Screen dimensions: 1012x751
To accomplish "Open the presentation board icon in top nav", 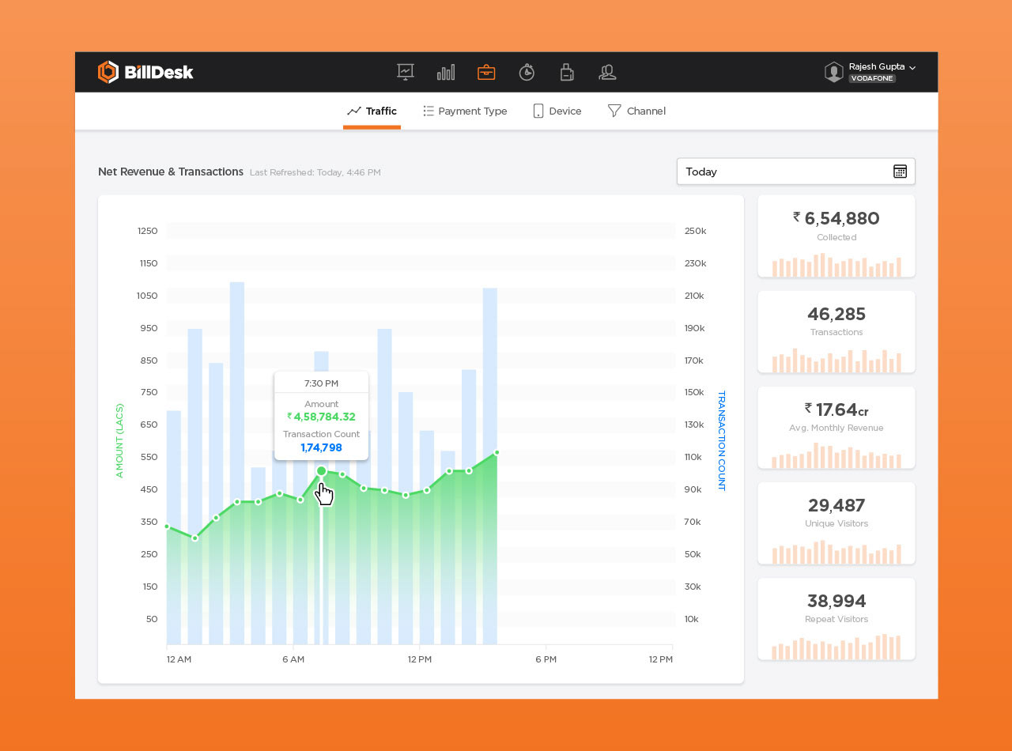I will [x=406, y=72].
